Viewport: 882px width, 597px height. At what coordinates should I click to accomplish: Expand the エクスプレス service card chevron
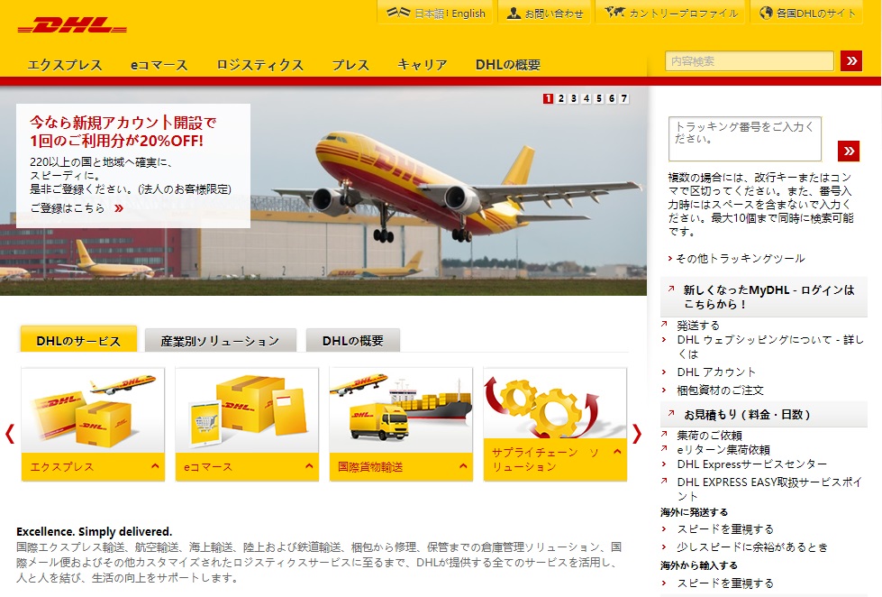155,465
